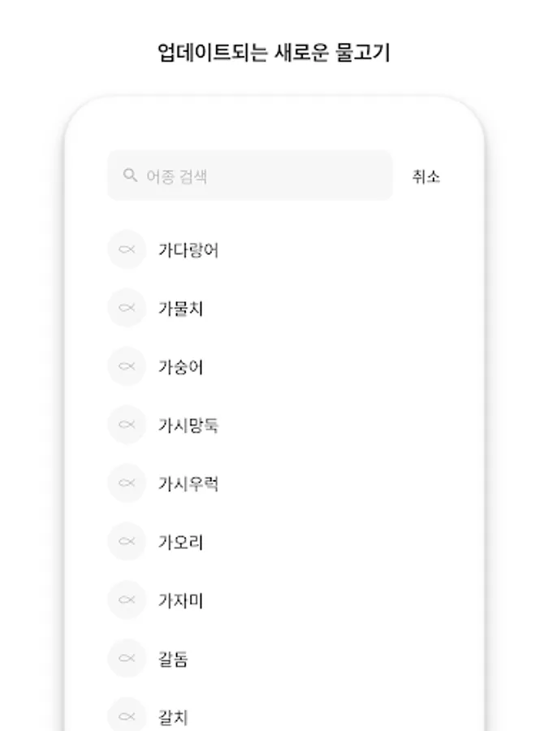Click fish icon beside 가자미
This screenshot has width=548, height=731.
click(127, 599)
